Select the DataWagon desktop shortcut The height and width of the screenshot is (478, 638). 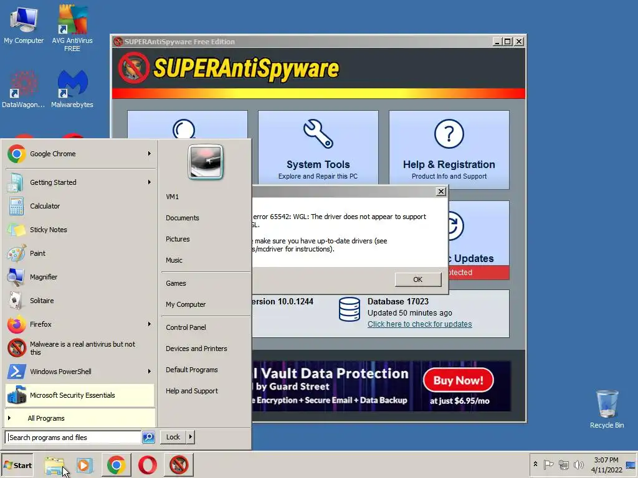click(24, 90)
